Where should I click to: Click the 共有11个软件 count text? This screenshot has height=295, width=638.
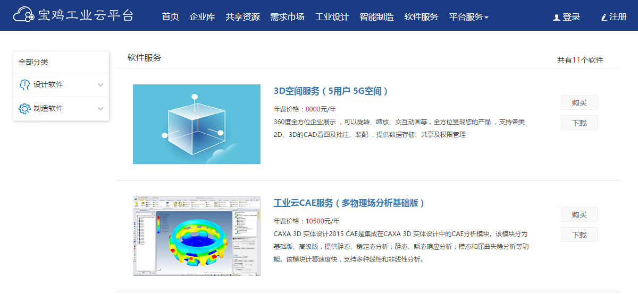tap(580, 60)
